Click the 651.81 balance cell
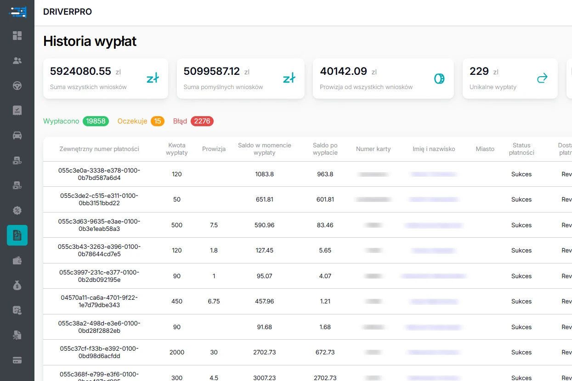Viewport: 572px width, 381px height. (265, 199)
